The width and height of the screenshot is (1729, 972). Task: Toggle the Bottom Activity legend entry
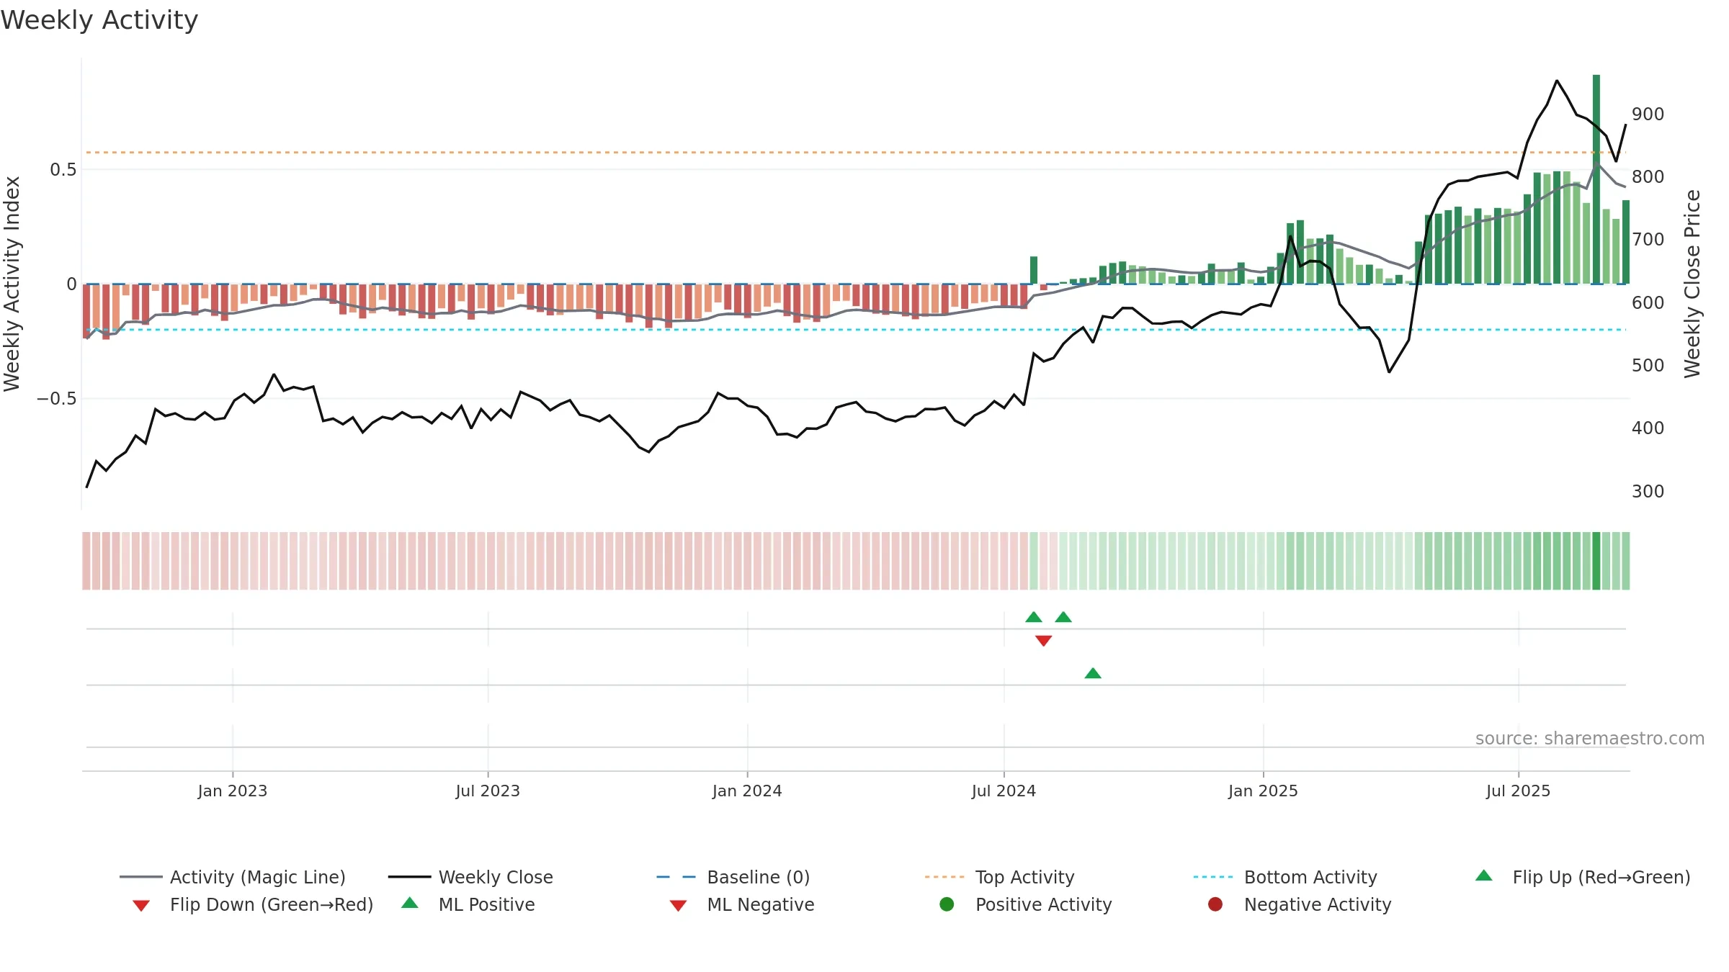(x=1285, y=877)
